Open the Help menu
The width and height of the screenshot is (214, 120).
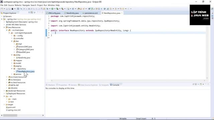(x=58, y=5)
